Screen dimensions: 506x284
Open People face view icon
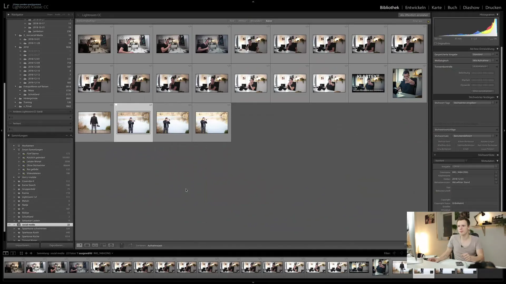coord(111,245)
